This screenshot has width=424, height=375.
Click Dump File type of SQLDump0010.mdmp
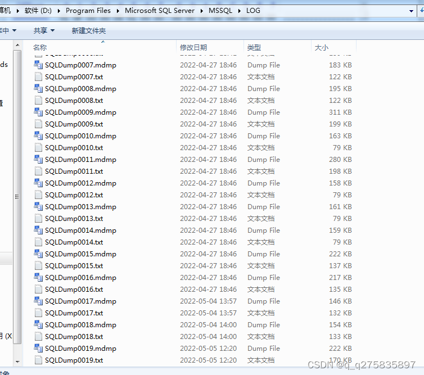tap(264, 135)
